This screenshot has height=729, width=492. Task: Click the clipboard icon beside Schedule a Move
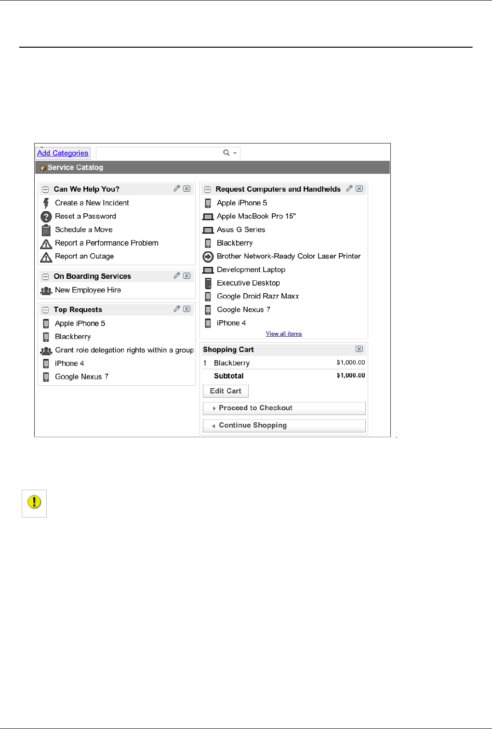[46, 230]
